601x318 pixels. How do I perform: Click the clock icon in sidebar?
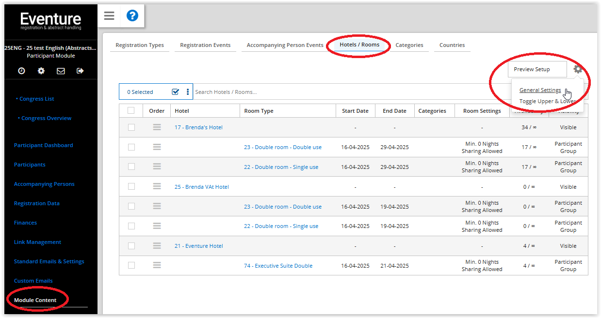pyautogui.click(x=21, y=71)
